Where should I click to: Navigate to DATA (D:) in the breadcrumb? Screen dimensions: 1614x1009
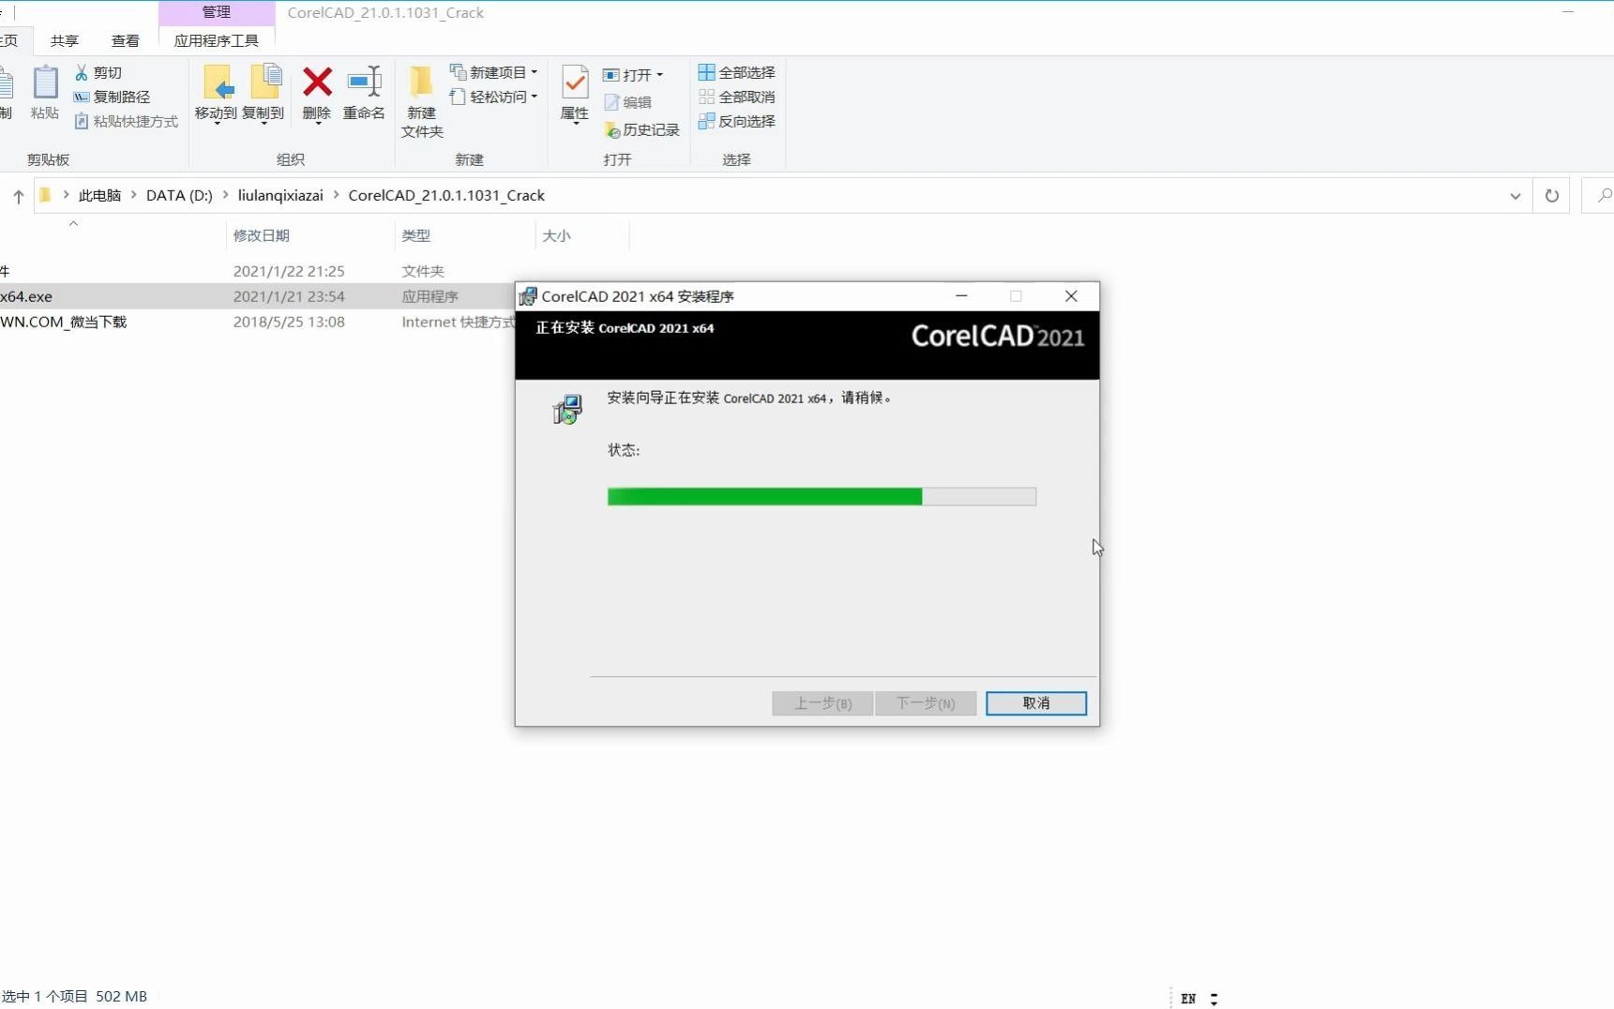[x=179, y=195]
